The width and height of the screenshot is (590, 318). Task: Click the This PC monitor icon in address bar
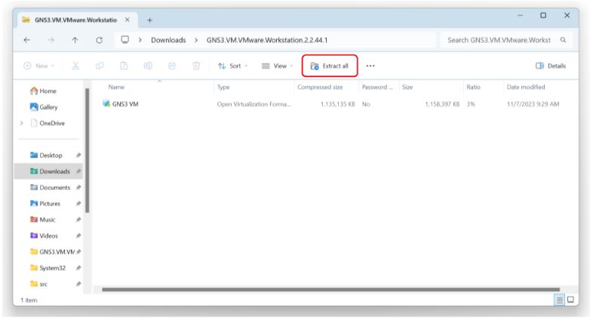point(125,39)
